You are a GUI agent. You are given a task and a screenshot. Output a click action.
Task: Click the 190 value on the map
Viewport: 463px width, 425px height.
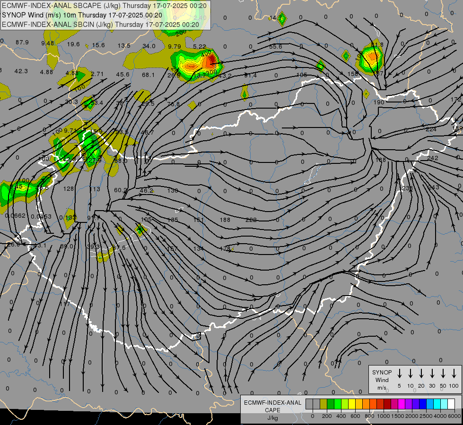[x=379, y=102]
